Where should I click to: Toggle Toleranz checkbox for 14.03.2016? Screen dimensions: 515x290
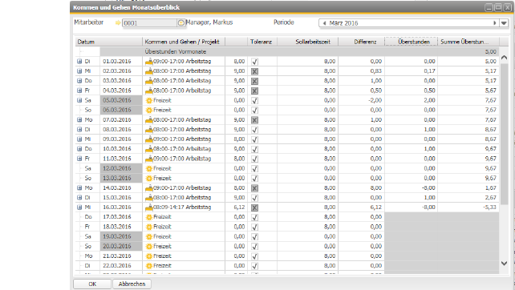click(x=254, y=188)
